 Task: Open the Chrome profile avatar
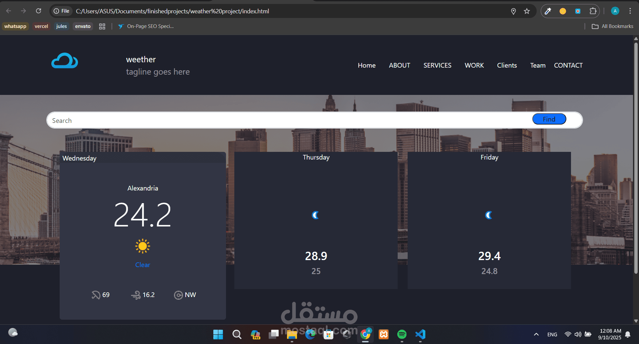click(x=615, y=11)
